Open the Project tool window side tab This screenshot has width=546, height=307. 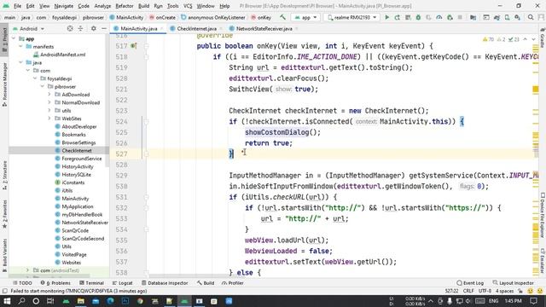pos(4,40)
